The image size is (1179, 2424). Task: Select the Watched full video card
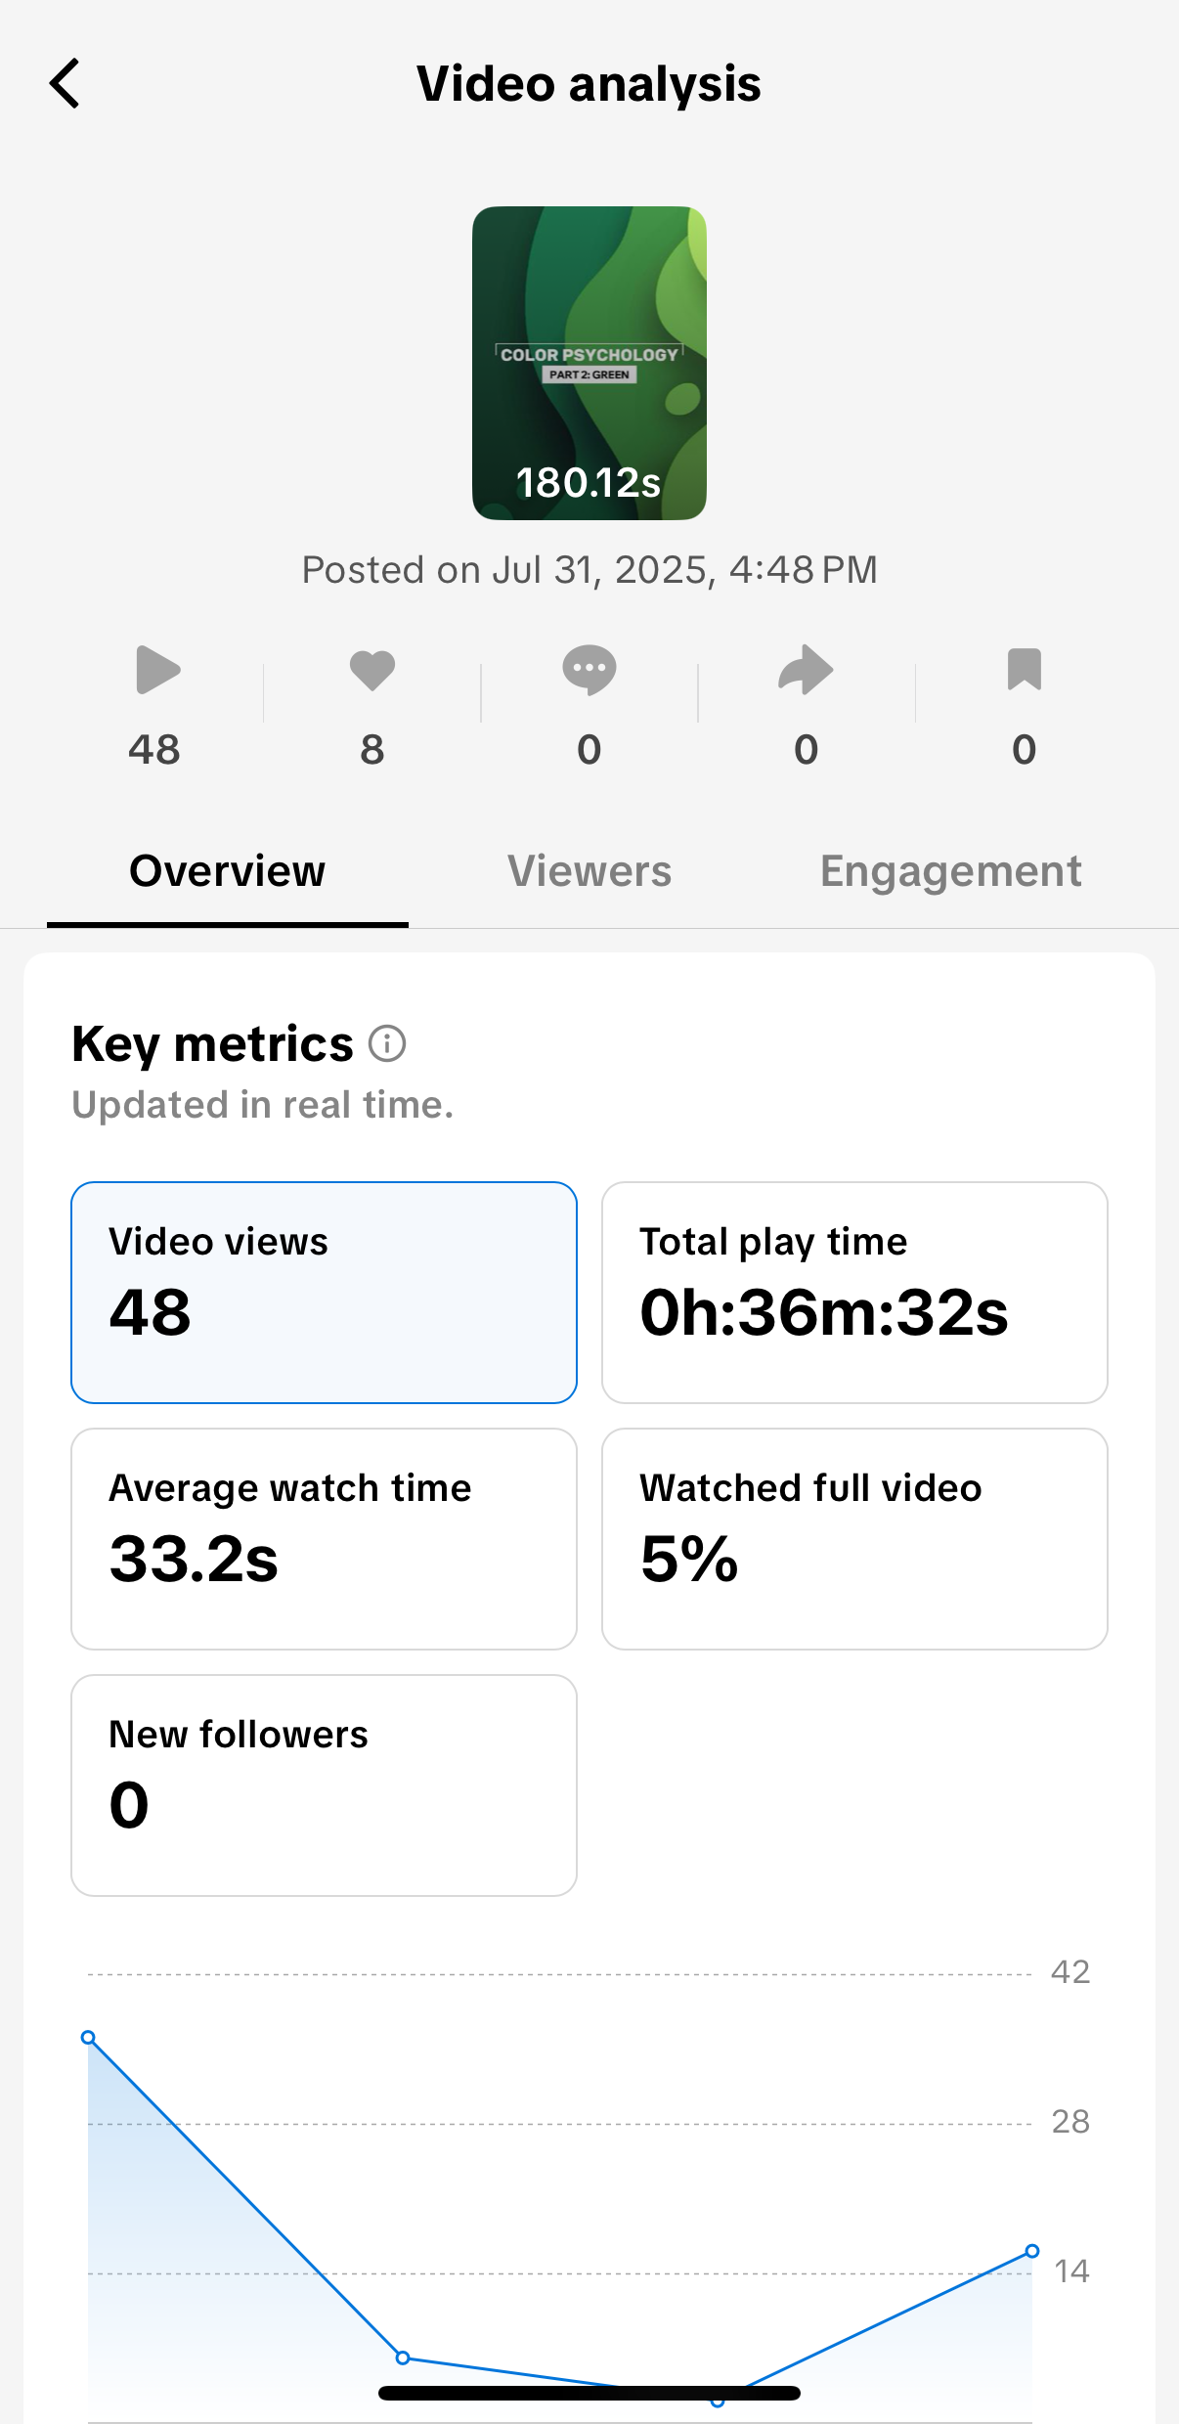point(854,1538)
